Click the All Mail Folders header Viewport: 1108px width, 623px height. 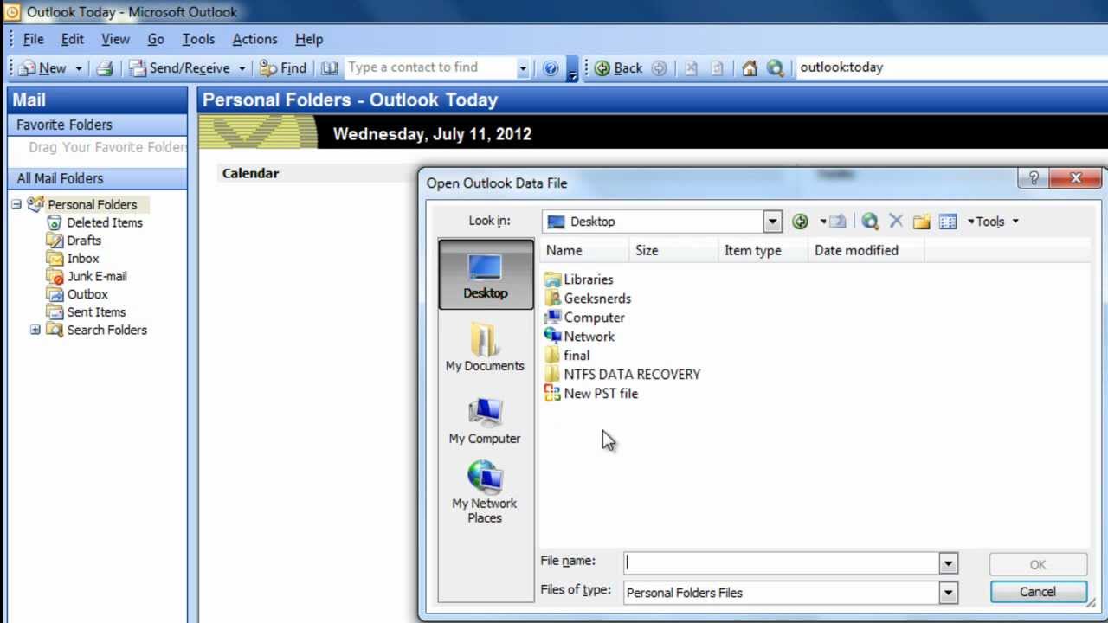point(97,178)
